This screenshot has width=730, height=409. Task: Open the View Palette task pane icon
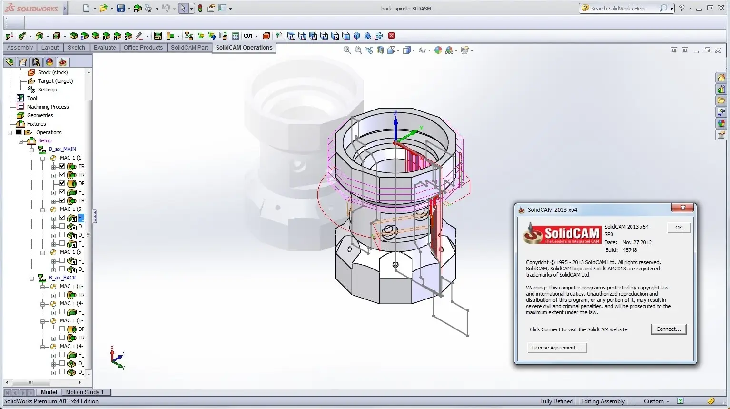click(x=721, y=112)
